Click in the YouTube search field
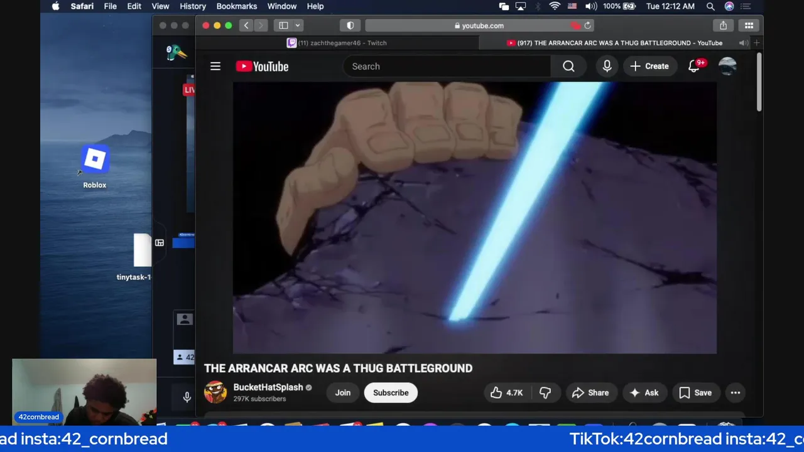Screen dimensions: 804x452 coord(447,66)
